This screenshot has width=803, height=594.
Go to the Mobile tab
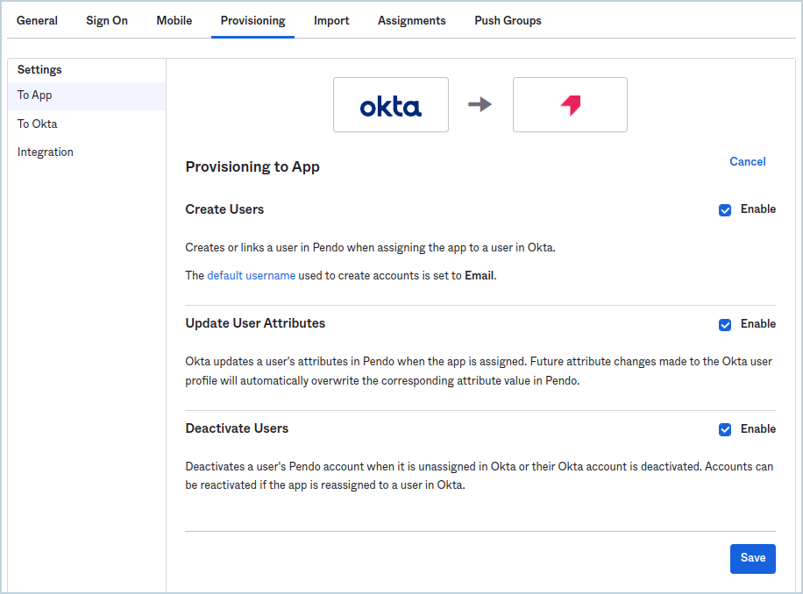174,20
